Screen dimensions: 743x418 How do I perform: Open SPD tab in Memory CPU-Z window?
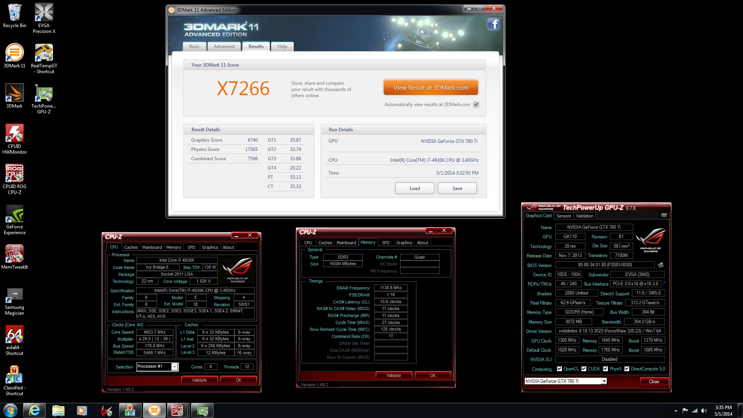385,243
